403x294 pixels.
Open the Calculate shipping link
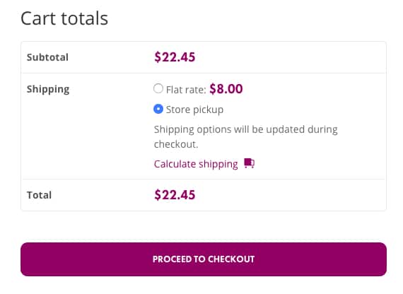tap(196, 164)
